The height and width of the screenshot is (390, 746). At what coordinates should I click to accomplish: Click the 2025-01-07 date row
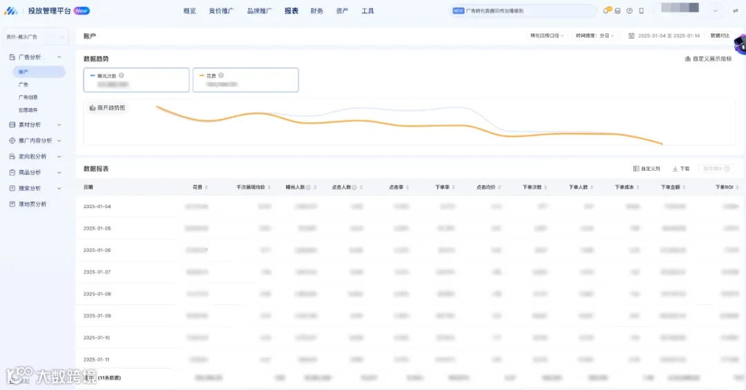click(x=97, y=272)
